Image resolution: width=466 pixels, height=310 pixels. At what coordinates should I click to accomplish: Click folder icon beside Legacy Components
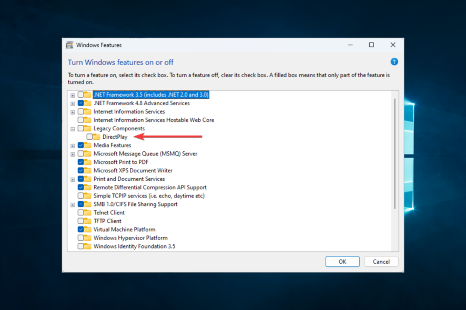(87, 128)
